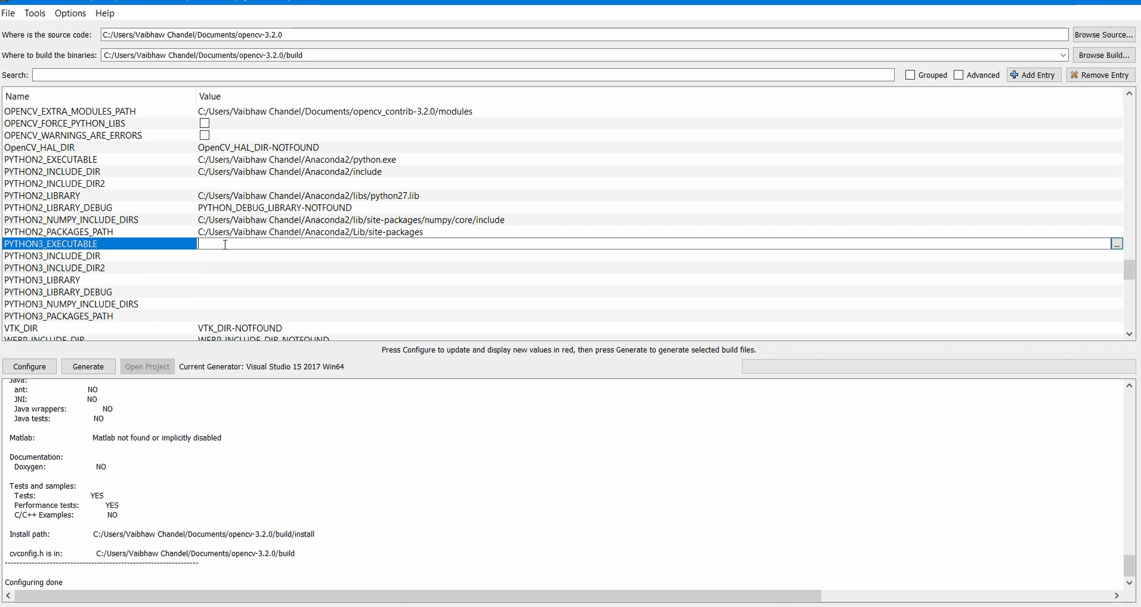Click the cache list scrollbar thumb

(1129, 270)
